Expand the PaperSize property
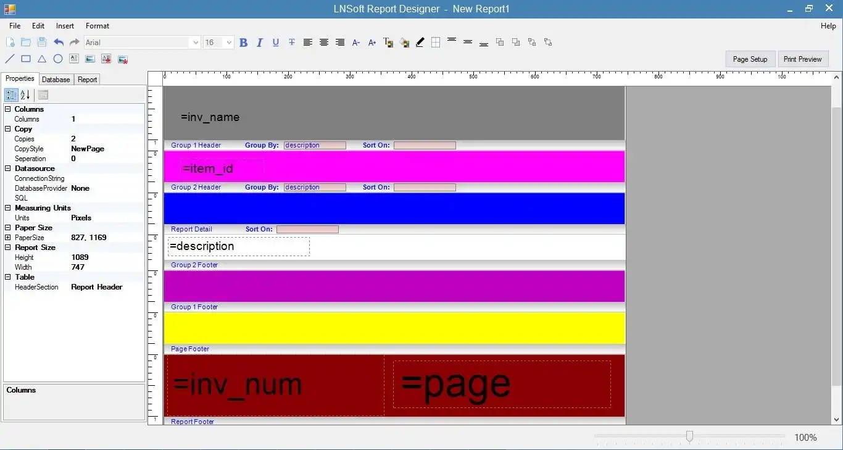 (8, 238)
